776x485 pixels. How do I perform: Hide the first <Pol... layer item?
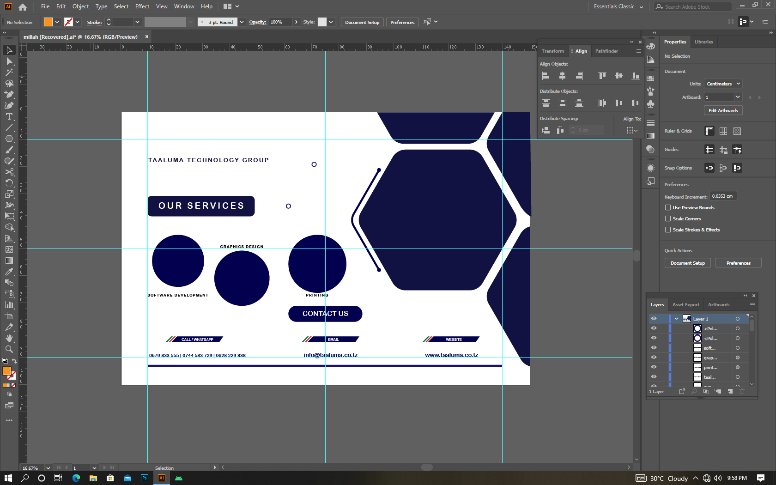coord(654,328)
